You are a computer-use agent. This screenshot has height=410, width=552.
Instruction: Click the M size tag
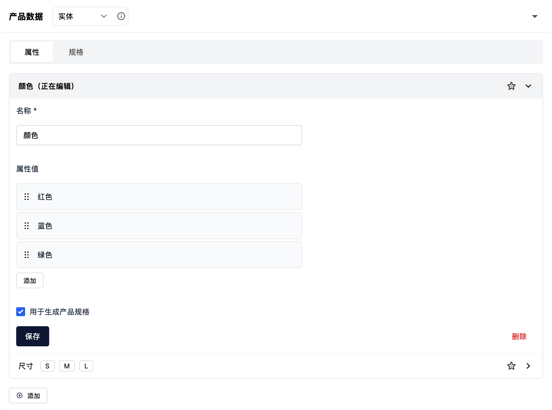pos(67,366)
